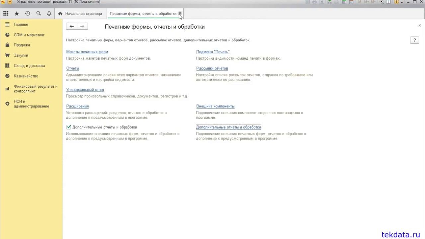This screenshot has width=425, height=239.
Task: Click the save diskette icon in title bar
Action: [307, 2]
